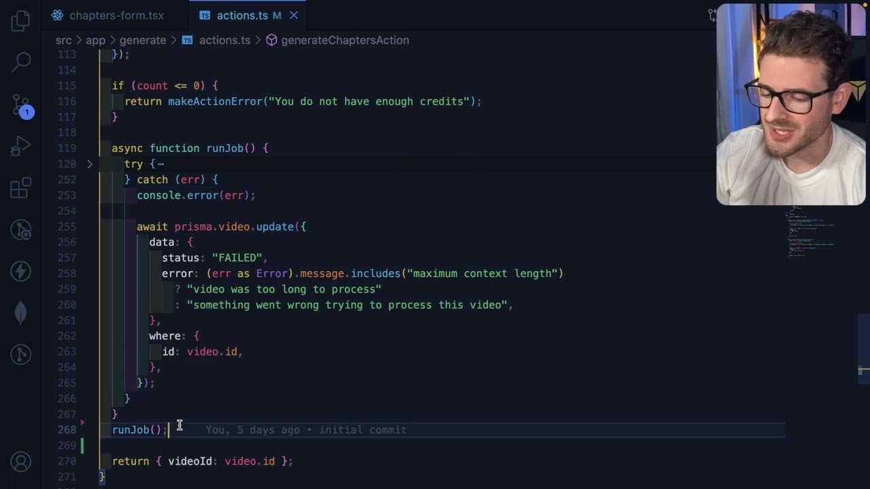Open the generate folder breadcrumb dropdown
Image resolution: width=870 pixels, height=489 pixels.
(143, 40)
